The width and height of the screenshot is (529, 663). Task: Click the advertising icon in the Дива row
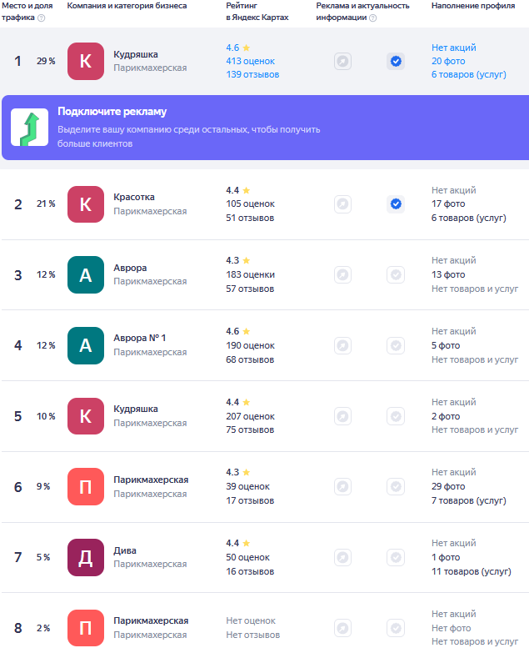[x=342, y=557]
